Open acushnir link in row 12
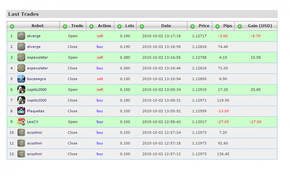 35,154
